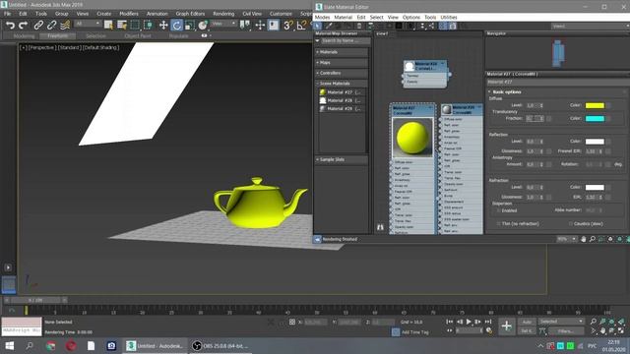
Task: Enable the Dispersion Enabled checkbox
Action: point(498,210)
